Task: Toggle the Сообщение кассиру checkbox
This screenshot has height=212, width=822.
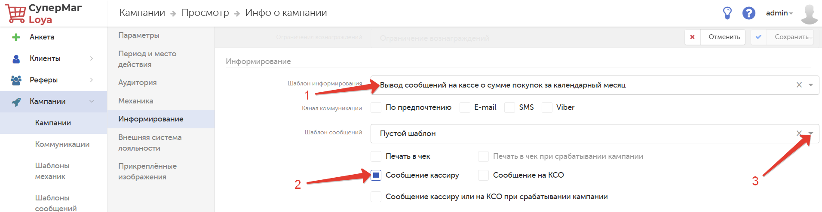Action: click(x=376, y=175)
